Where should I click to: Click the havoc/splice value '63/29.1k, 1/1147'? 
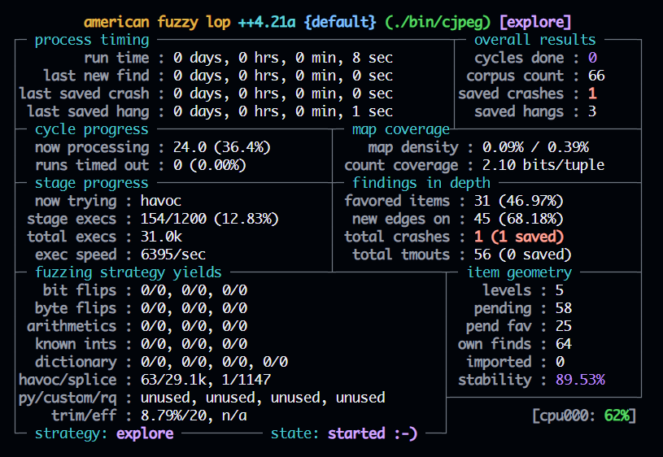[206, 380]
